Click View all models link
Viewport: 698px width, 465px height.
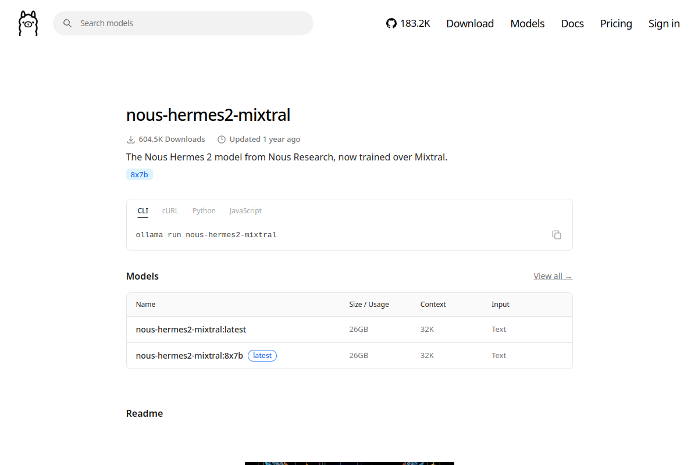[x=553, y=276]
